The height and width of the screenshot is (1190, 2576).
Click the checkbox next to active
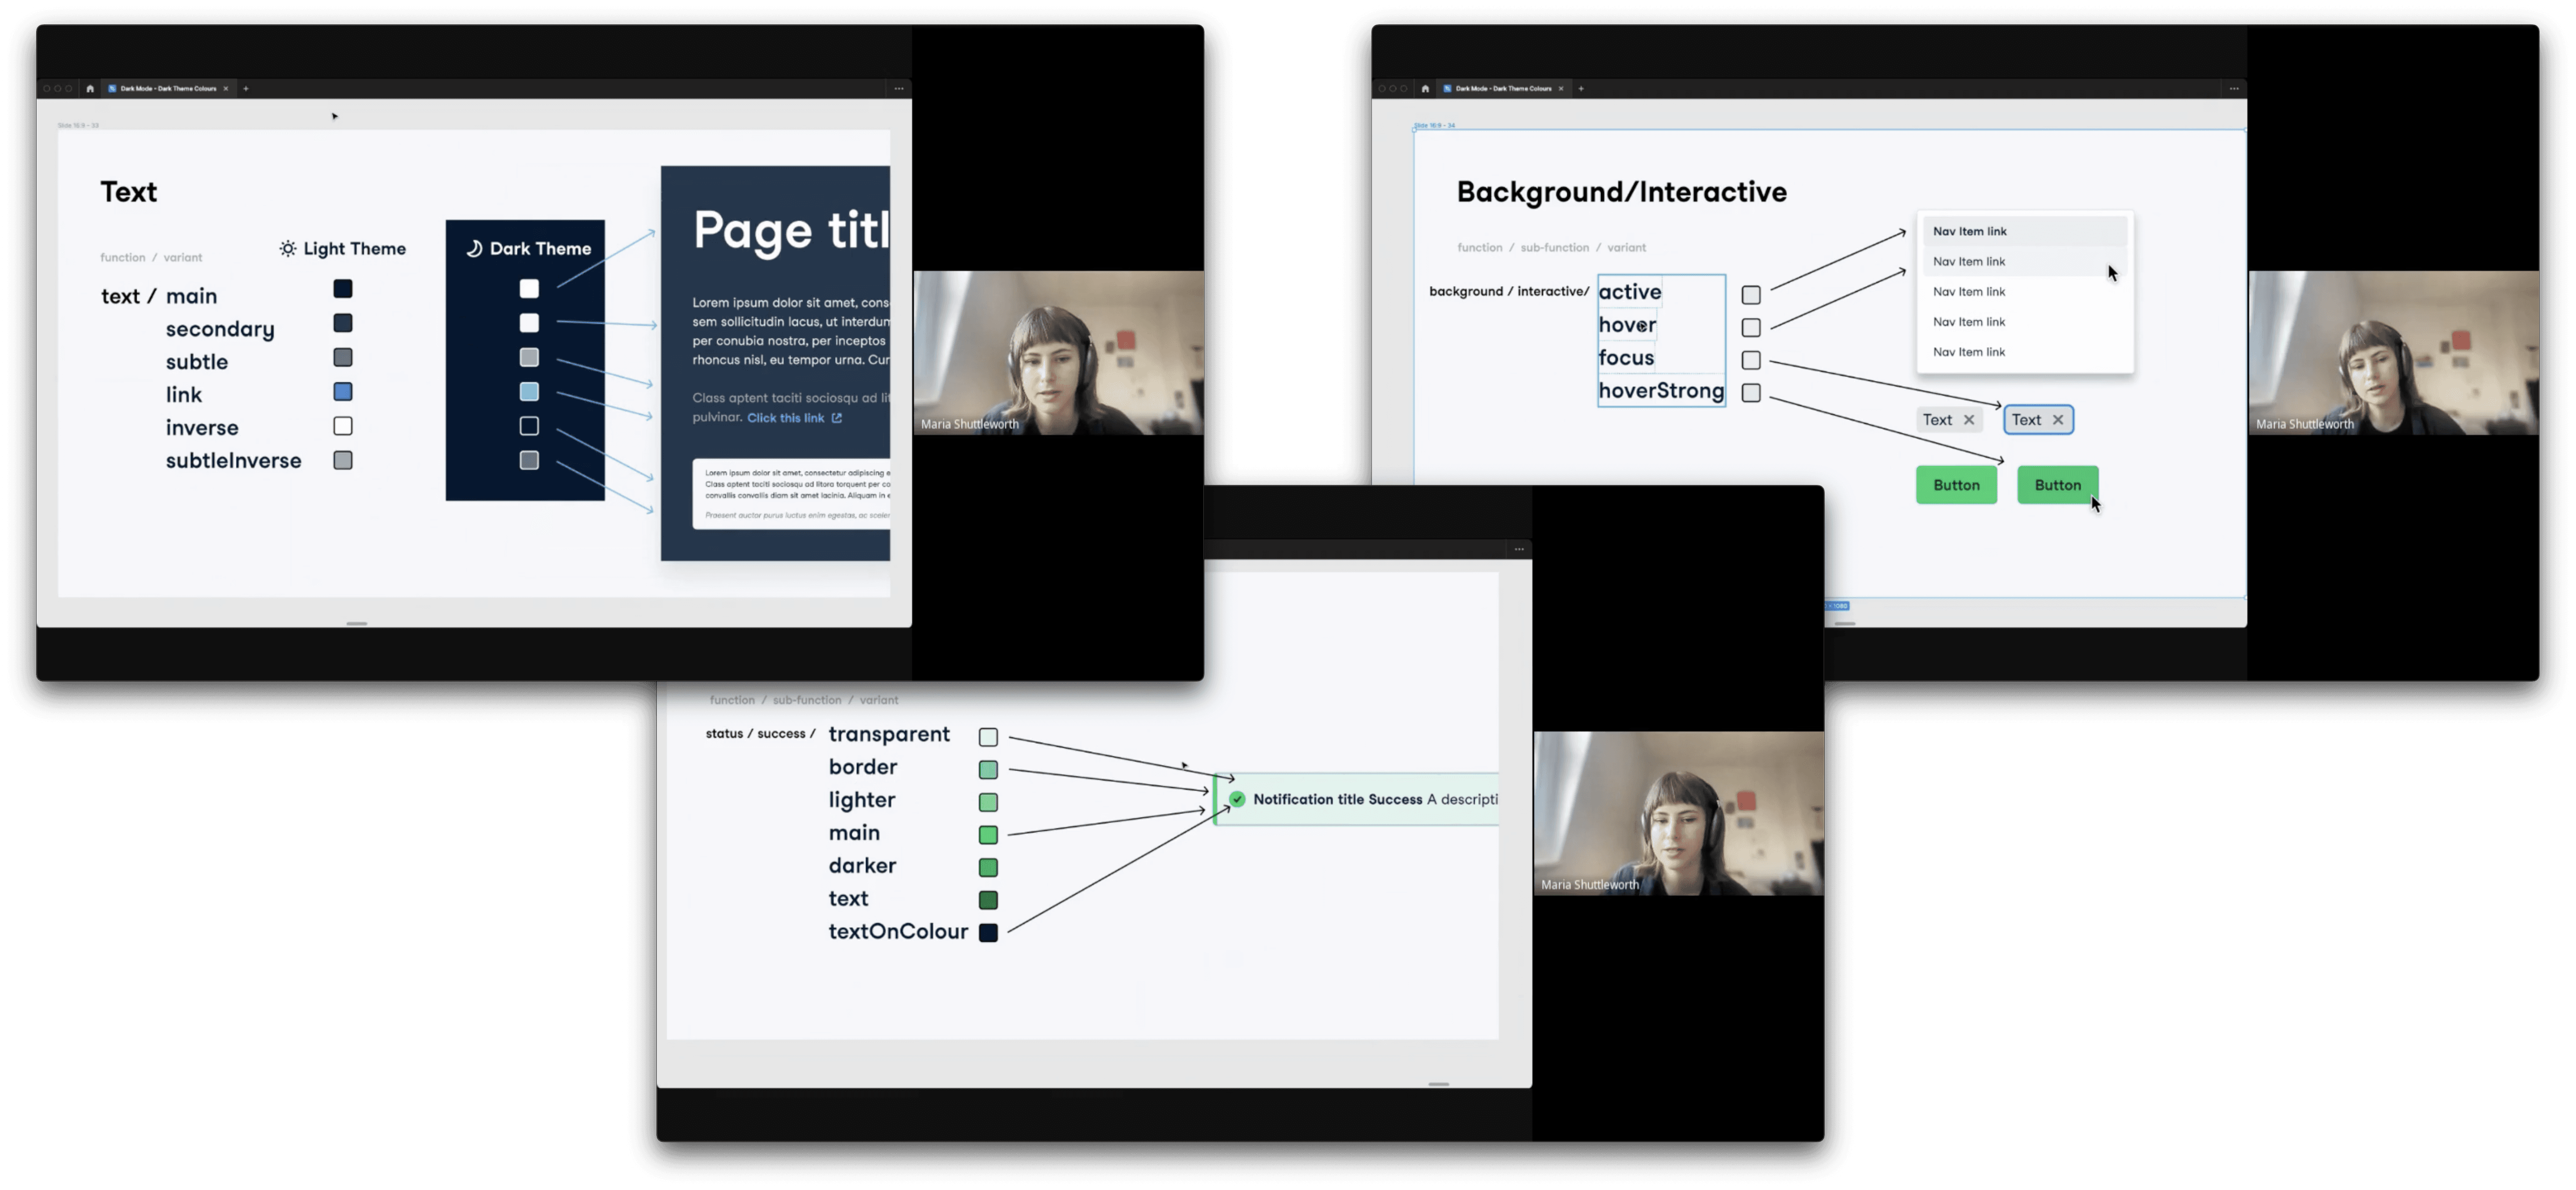1751,295
